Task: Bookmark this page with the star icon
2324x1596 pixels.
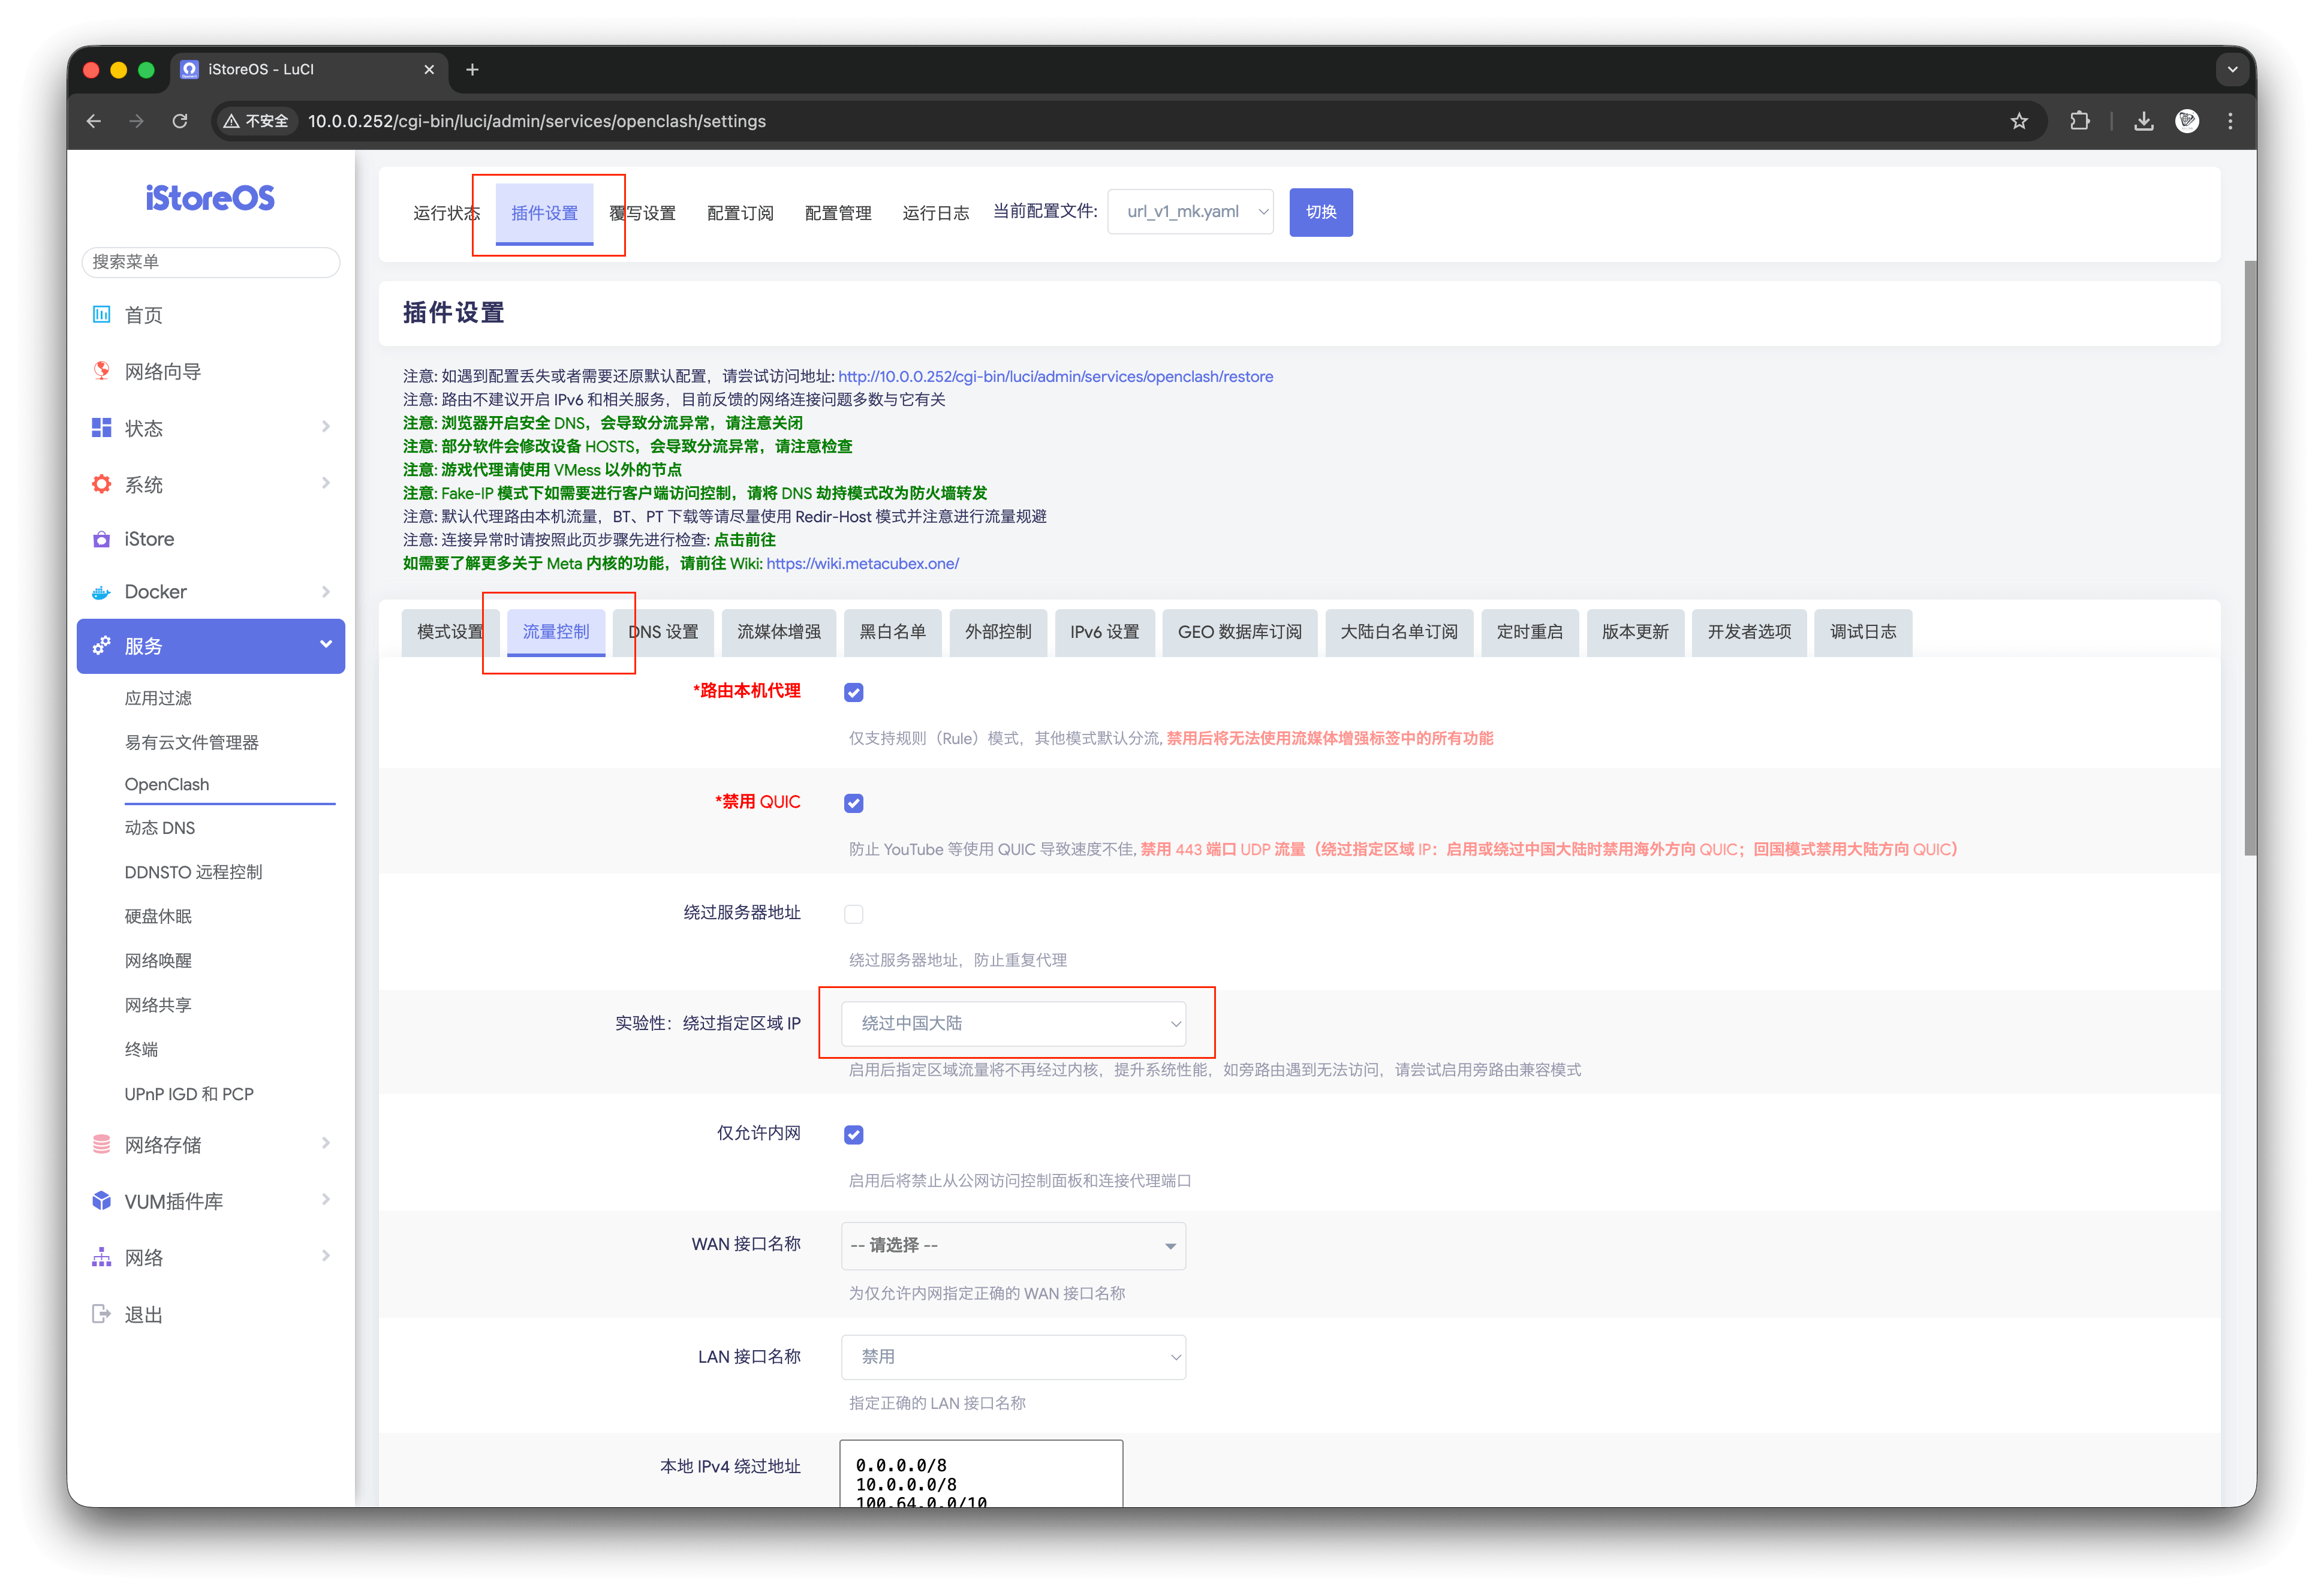Action: 2019,121
